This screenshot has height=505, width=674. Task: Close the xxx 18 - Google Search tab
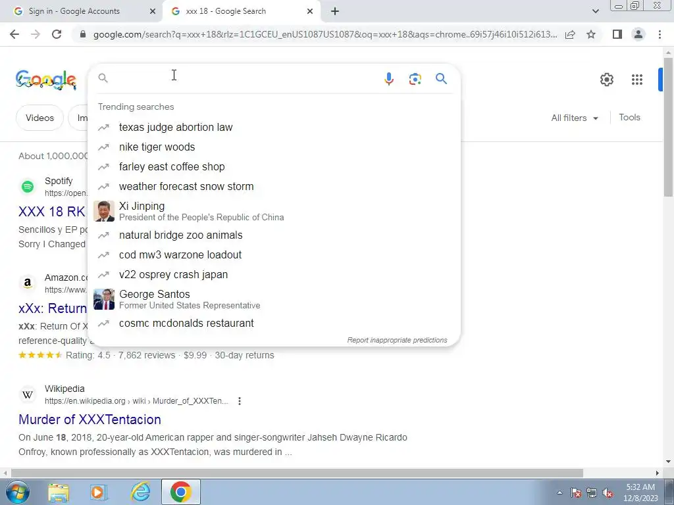[x=310, y=11]
